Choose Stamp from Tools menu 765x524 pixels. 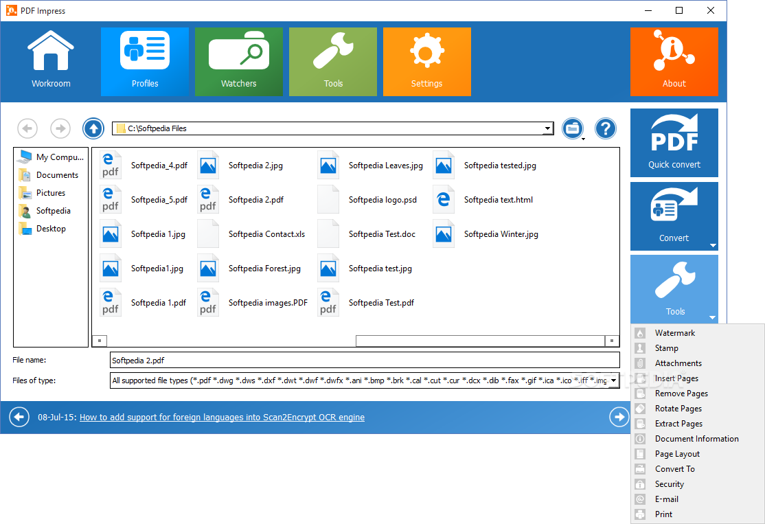tap(698, 348)
